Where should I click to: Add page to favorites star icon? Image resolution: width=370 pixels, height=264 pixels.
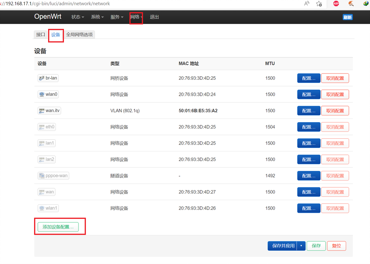319,3
